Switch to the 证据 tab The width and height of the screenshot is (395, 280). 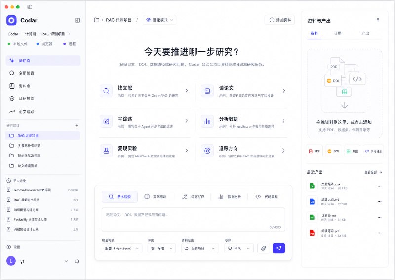(x=338, y=33)
